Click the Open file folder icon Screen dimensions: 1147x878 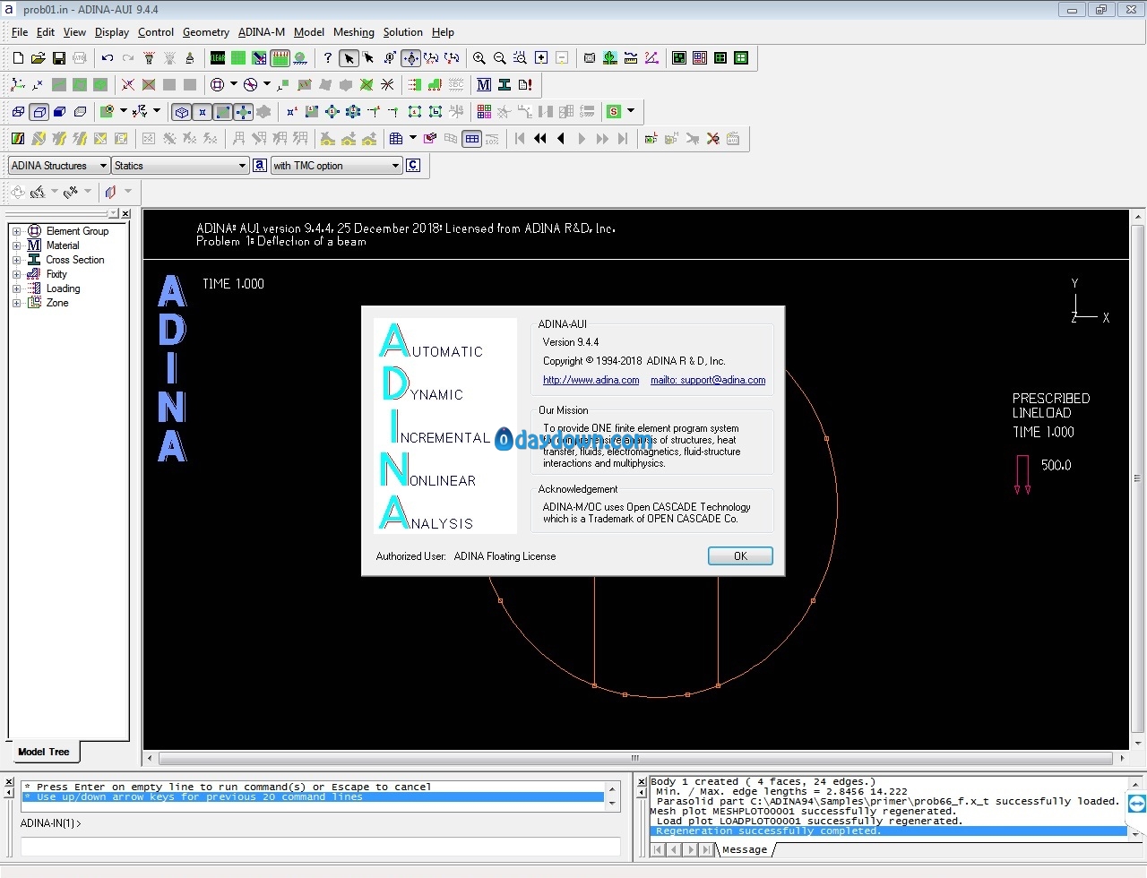(39, 58)
